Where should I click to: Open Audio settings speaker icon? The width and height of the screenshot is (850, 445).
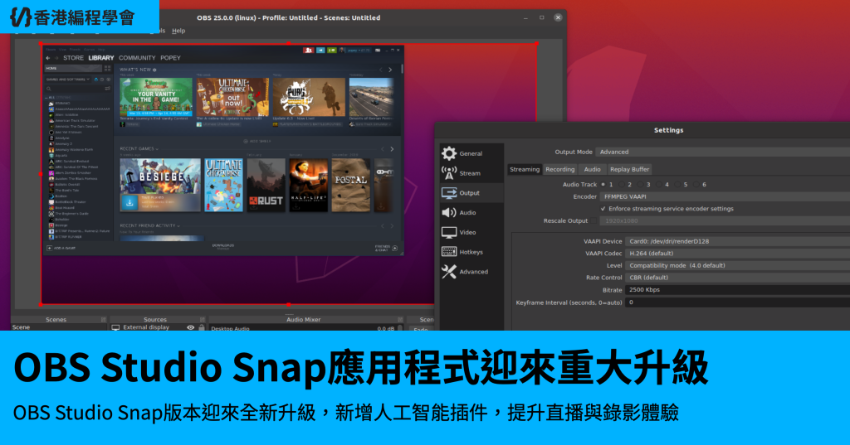click(449, 212)
